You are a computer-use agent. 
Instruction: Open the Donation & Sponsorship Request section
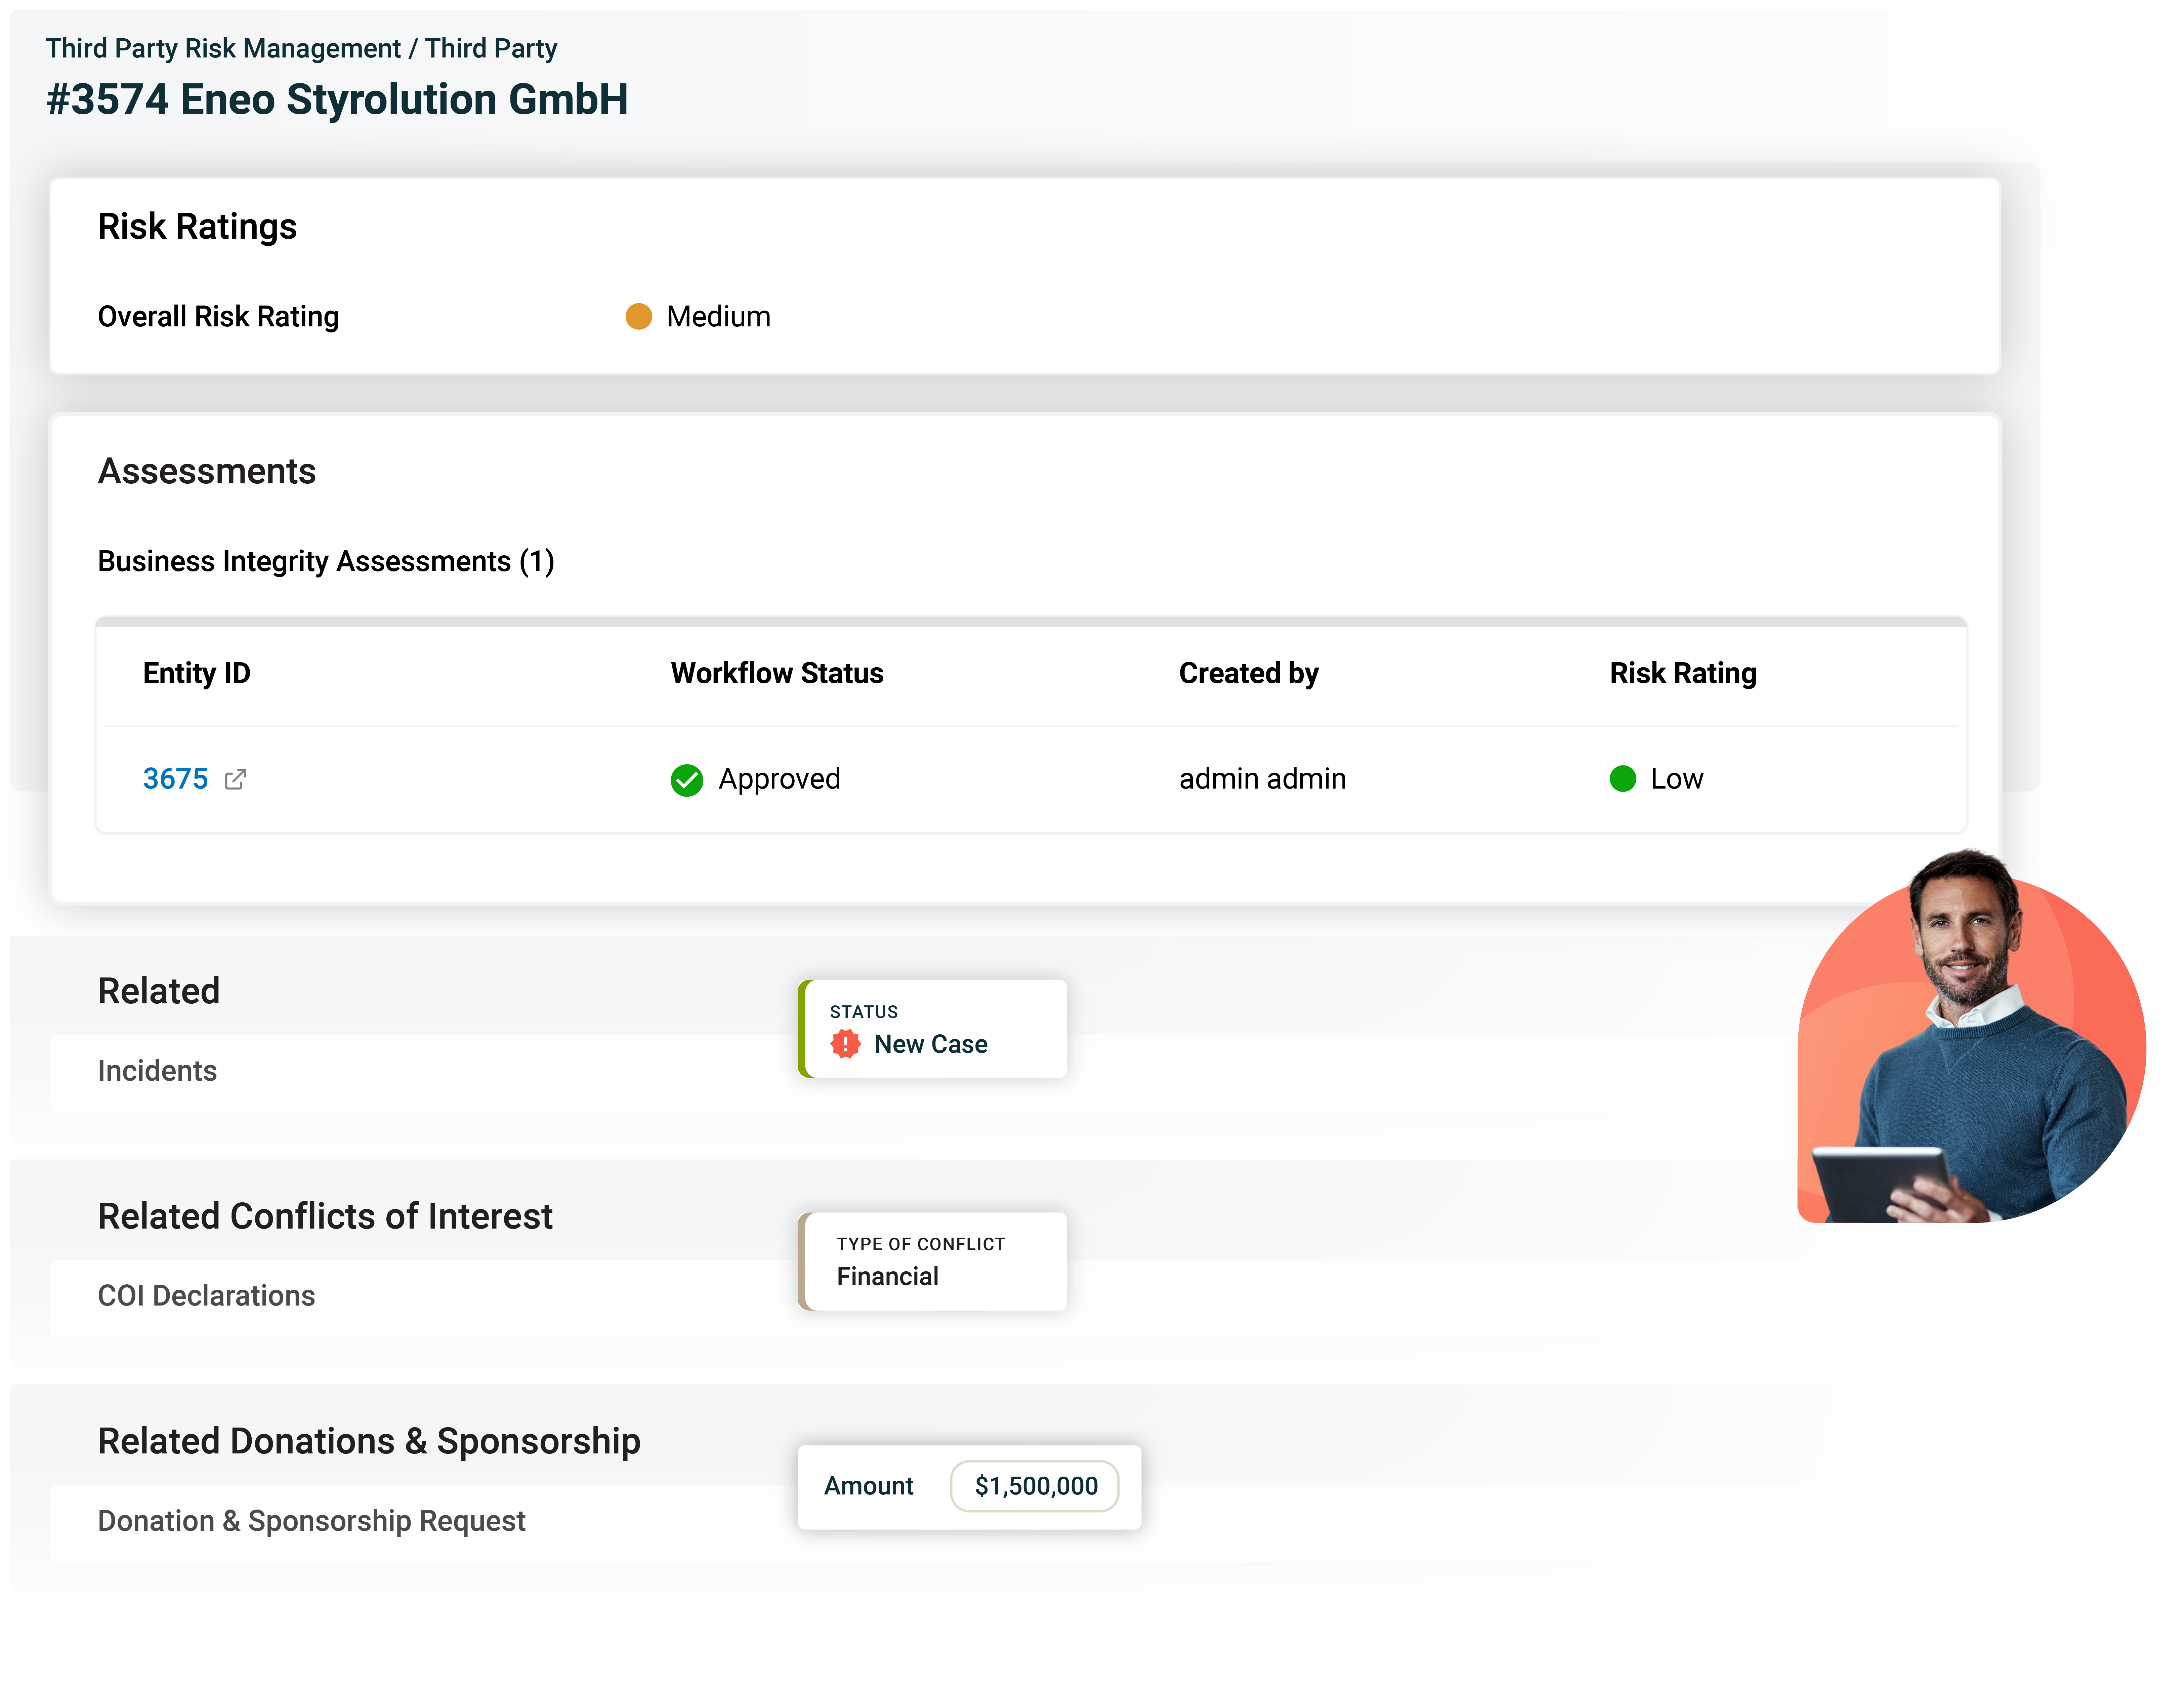pyautogui.click(x=312, y=1521)
